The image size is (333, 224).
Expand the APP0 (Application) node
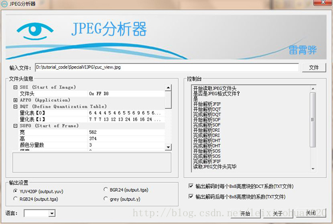[16, 100]
